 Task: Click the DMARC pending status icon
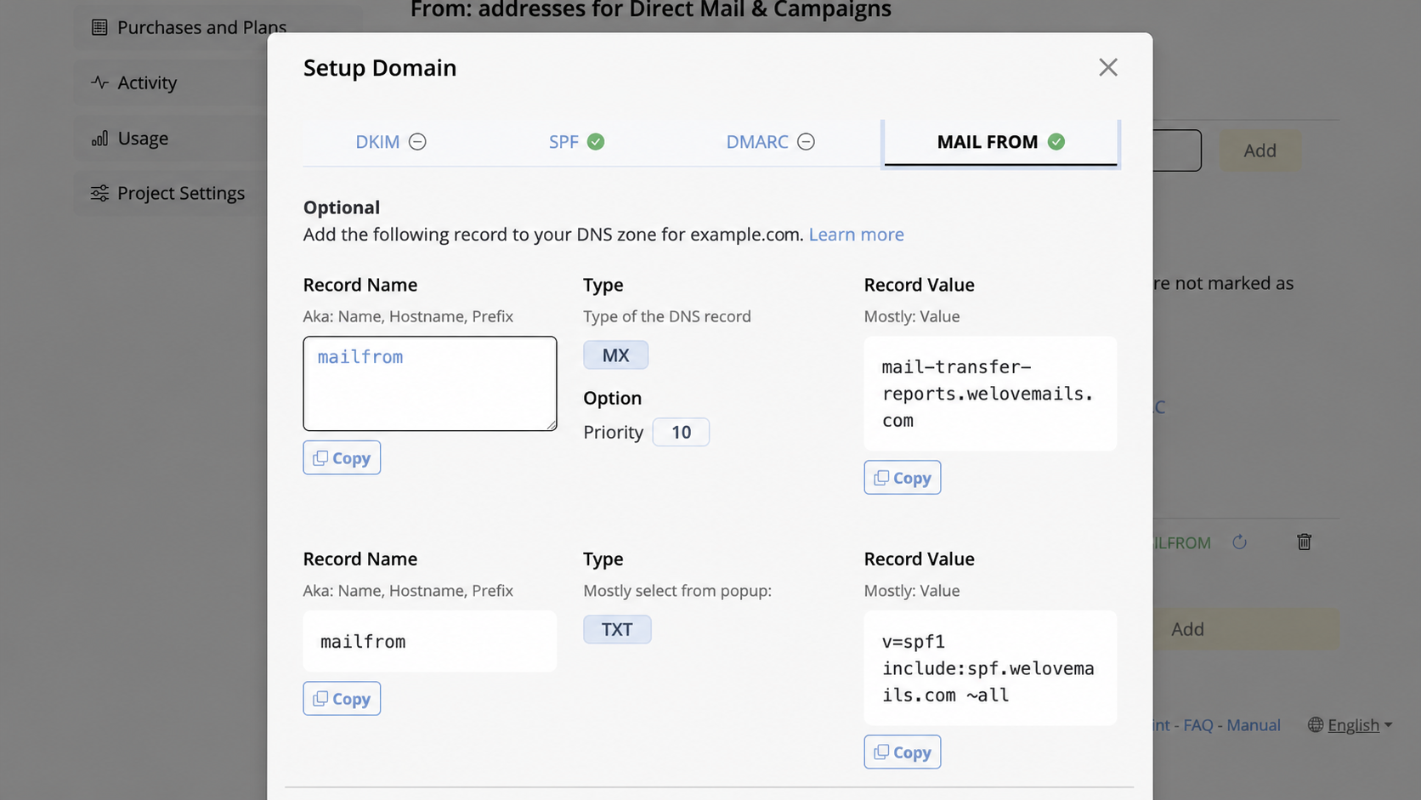pos(806,142)
